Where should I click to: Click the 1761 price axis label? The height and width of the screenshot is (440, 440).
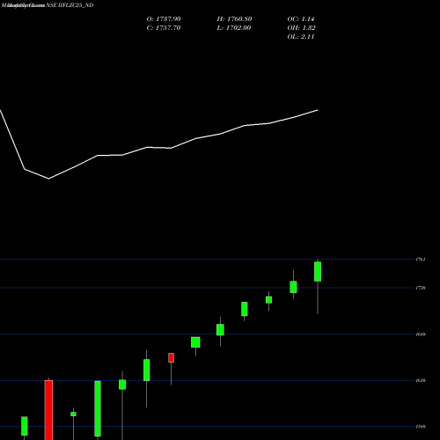[421, 260]
